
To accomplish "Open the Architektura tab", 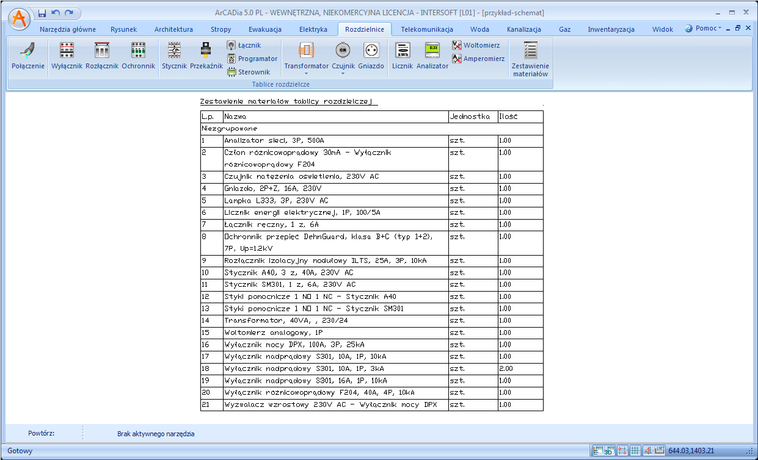I will pos(173,29).
